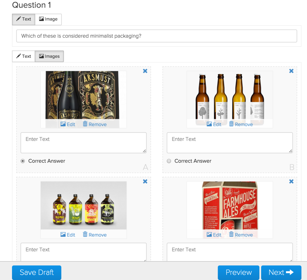Select the answers Images tab
Image resolution: width=307 pixels, height=280 pixels.
click(x=49, y=56)
